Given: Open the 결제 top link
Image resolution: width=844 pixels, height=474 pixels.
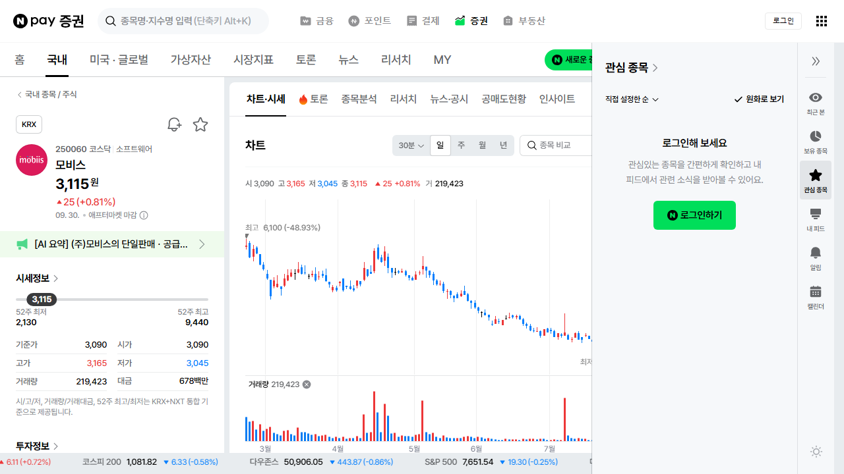Looking at the screenshot, I should click(423, 21).
